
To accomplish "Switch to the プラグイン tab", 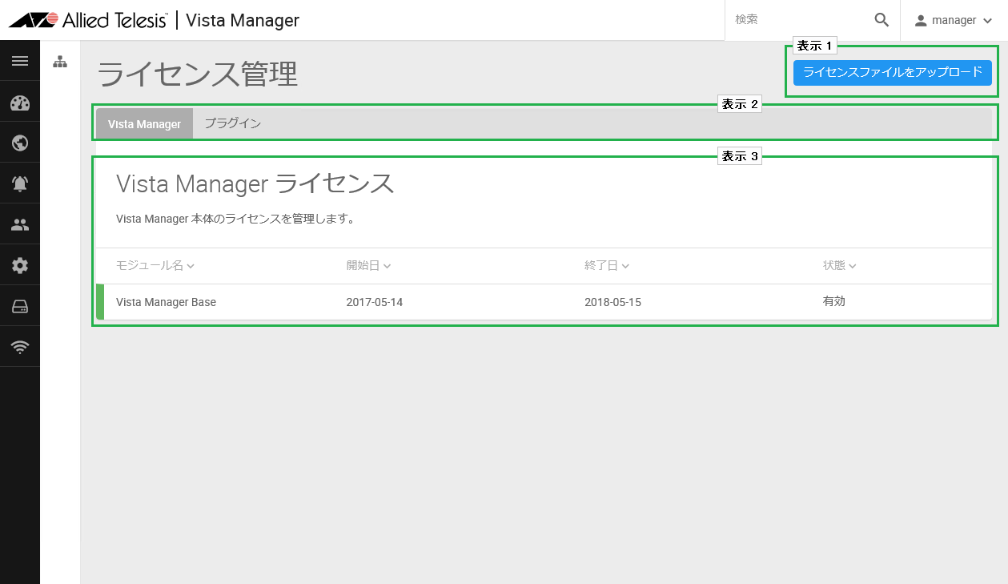I will [x=233, y=123].
